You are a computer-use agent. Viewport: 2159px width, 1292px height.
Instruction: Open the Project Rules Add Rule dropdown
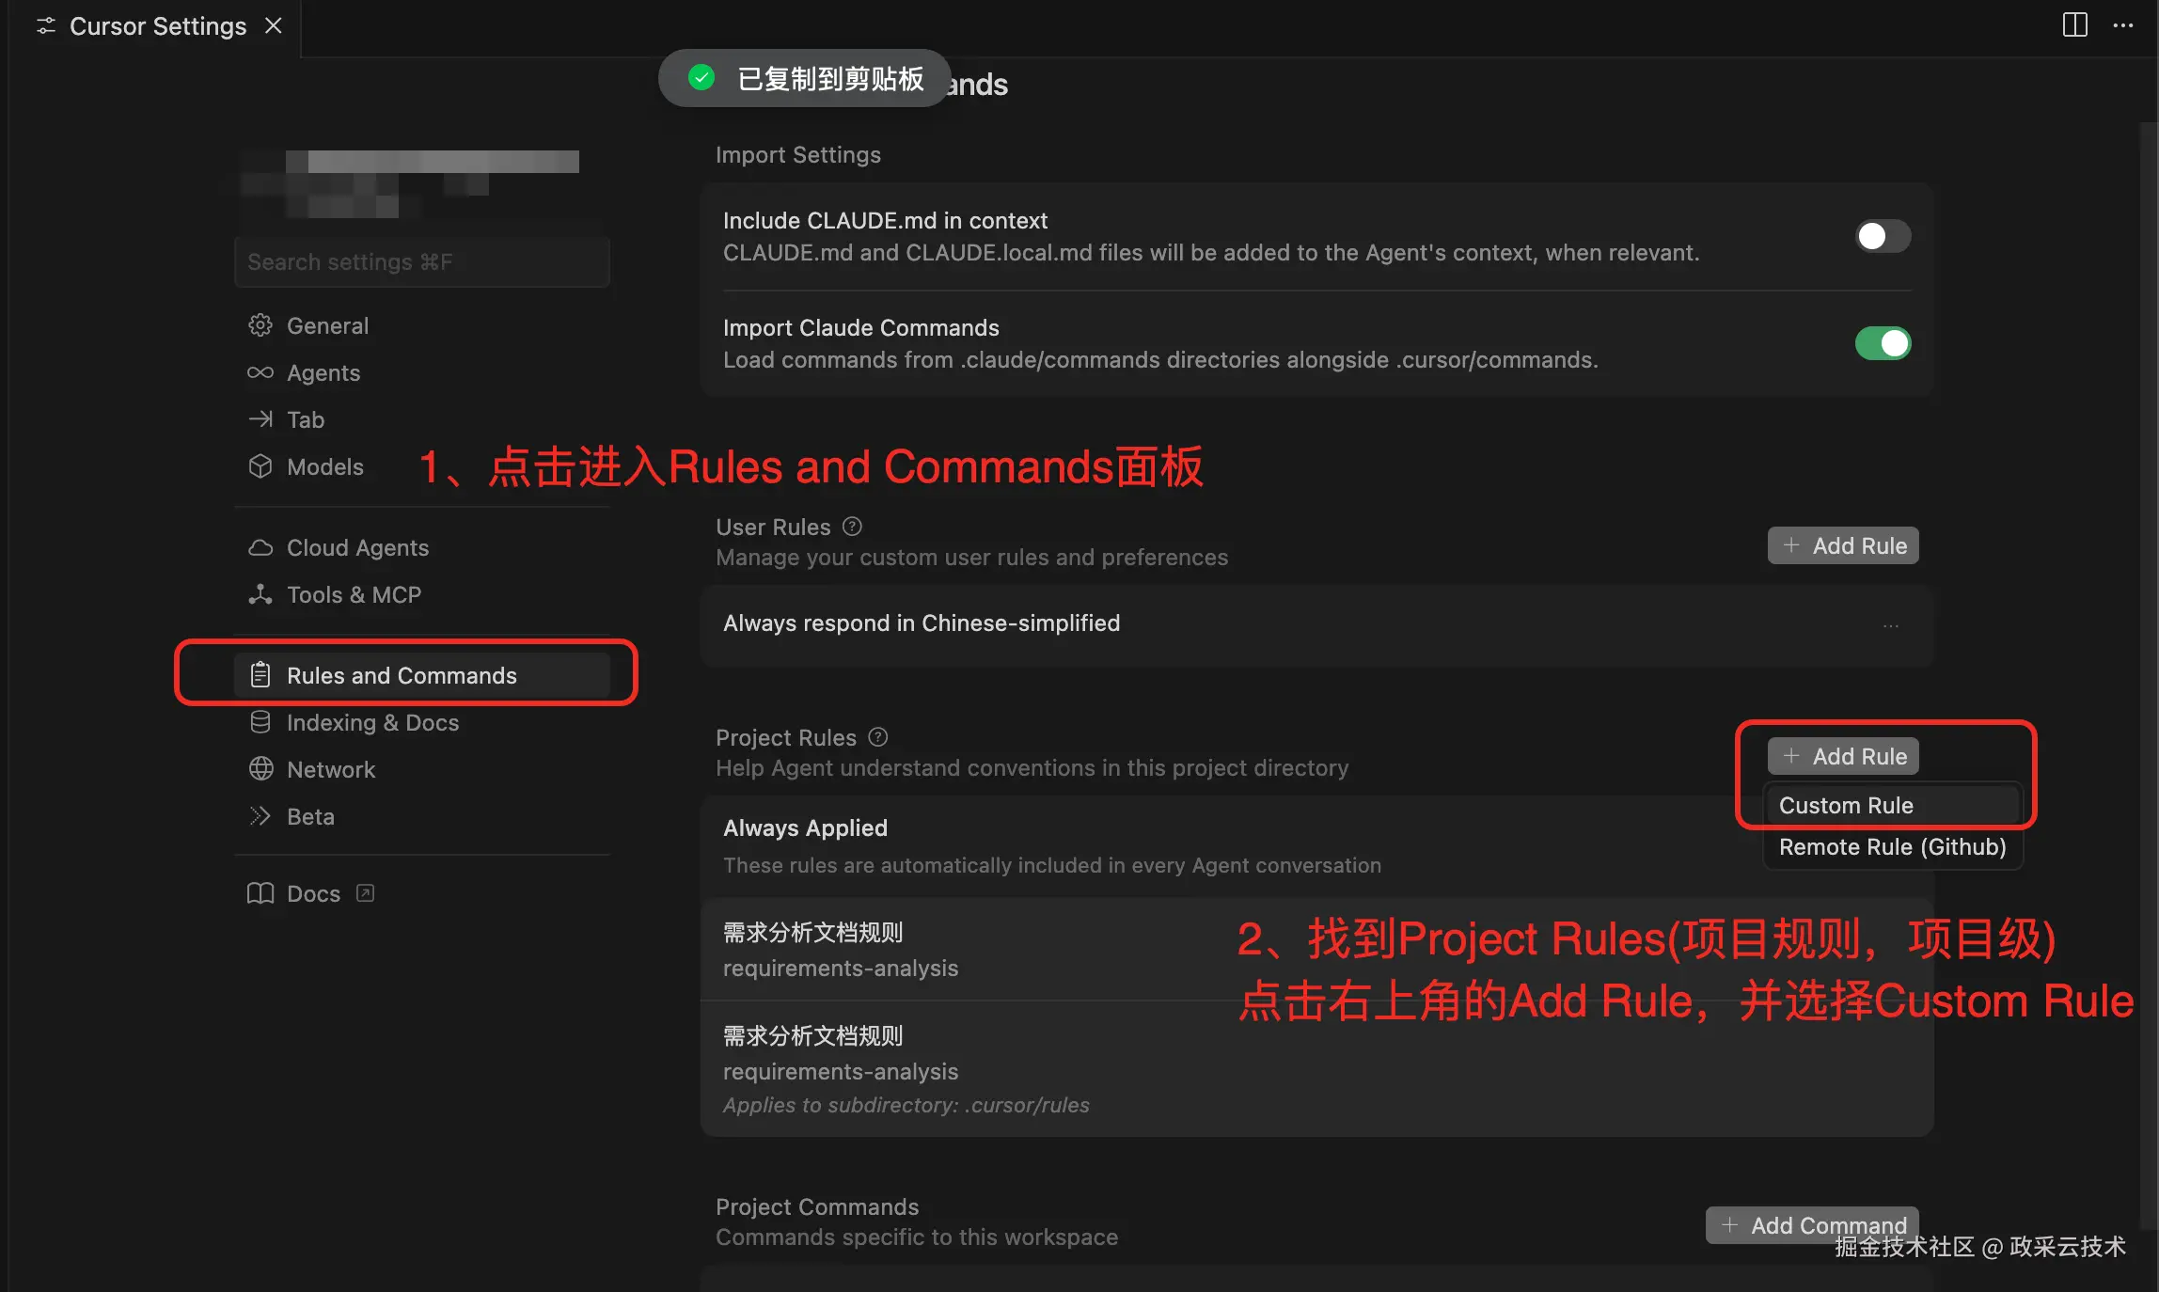[x=1843, y=756]
